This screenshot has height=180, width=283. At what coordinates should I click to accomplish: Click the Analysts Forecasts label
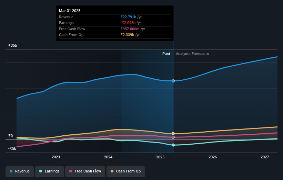(x=192, y=54)
